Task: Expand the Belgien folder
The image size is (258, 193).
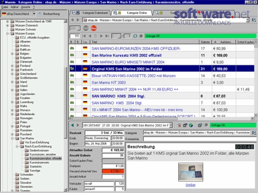Action: (12, 54)
